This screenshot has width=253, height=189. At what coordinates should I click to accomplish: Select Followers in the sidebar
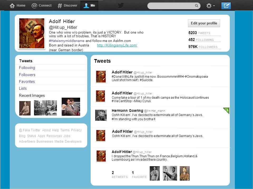[x=27, y=75]
